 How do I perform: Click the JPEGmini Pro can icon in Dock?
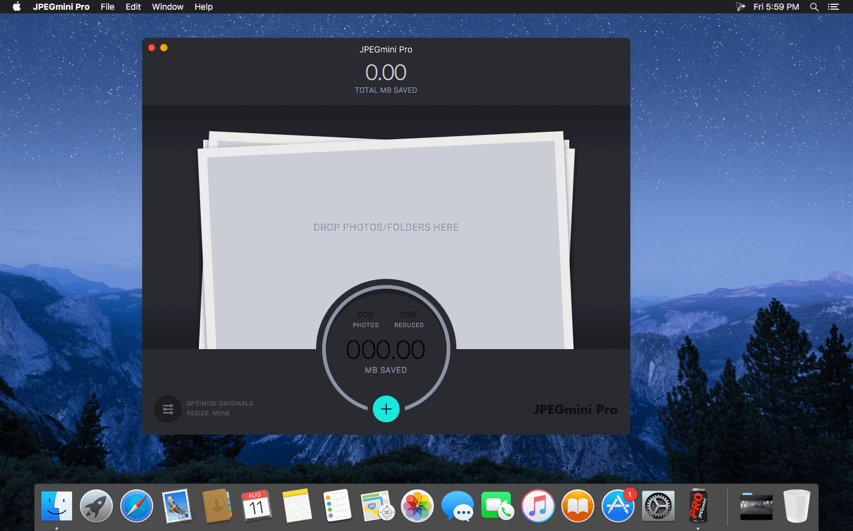(x=698, y=506)
